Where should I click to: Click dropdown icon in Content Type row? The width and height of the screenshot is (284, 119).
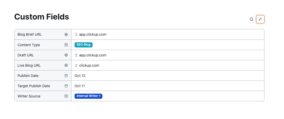click(66, 45)
